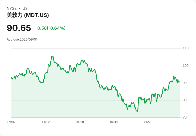196x136 pixels.
Task: Click the last data point of the price line
Action: point(179,82)
